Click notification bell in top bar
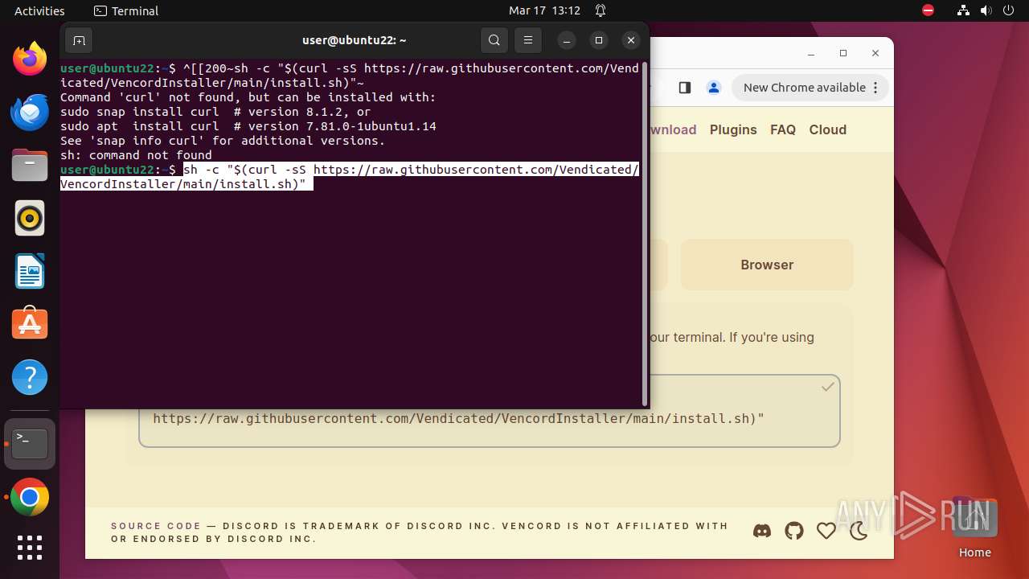This screenshot has height=579, width=1029. (x=601, y=10)
